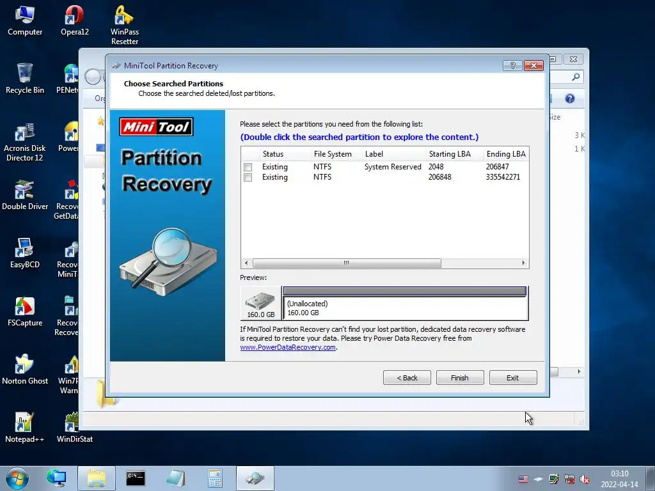Open the www.PowerDataRecovery.com link
The width and height of the screenshot is (655, 491).
point(288,347)
